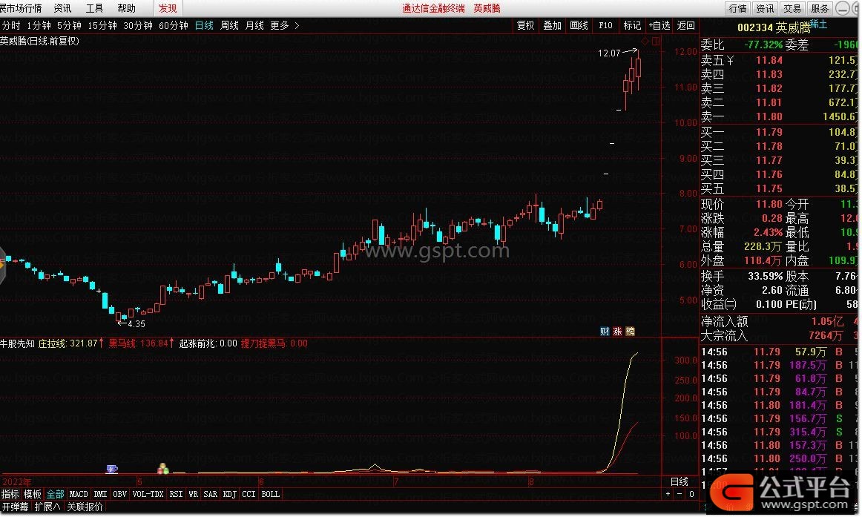Open the 展市场行情 menu

(x=21, y=8)
